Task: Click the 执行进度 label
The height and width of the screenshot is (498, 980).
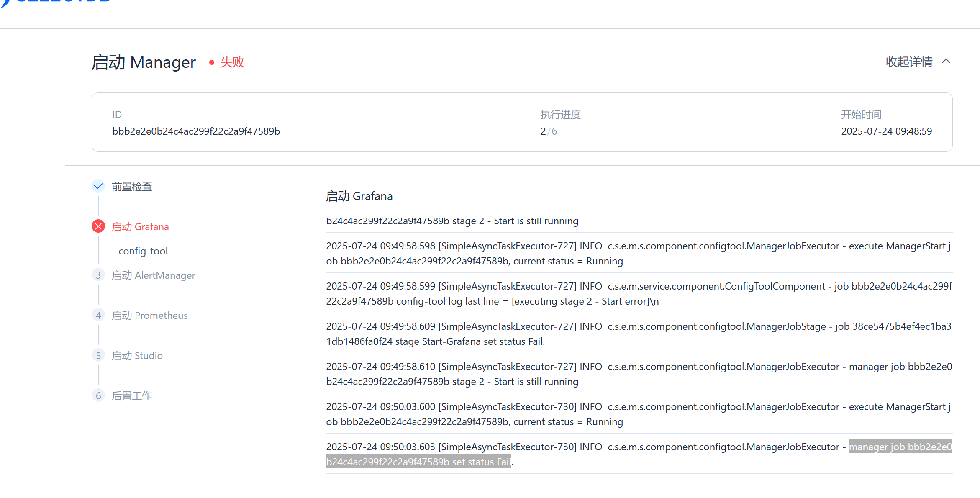Action: tap(560, 115)
